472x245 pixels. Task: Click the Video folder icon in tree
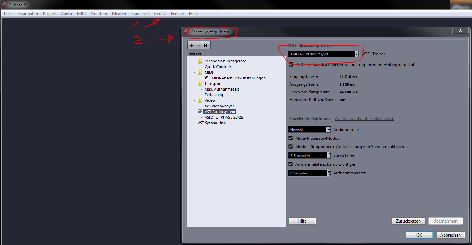[200, 100]
